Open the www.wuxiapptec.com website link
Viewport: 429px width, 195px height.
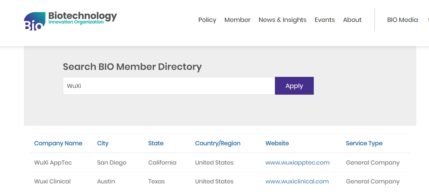(297, 163)
